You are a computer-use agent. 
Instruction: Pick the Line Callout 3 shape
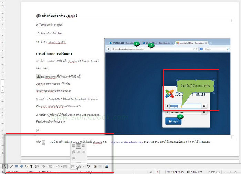pos(74,158)
